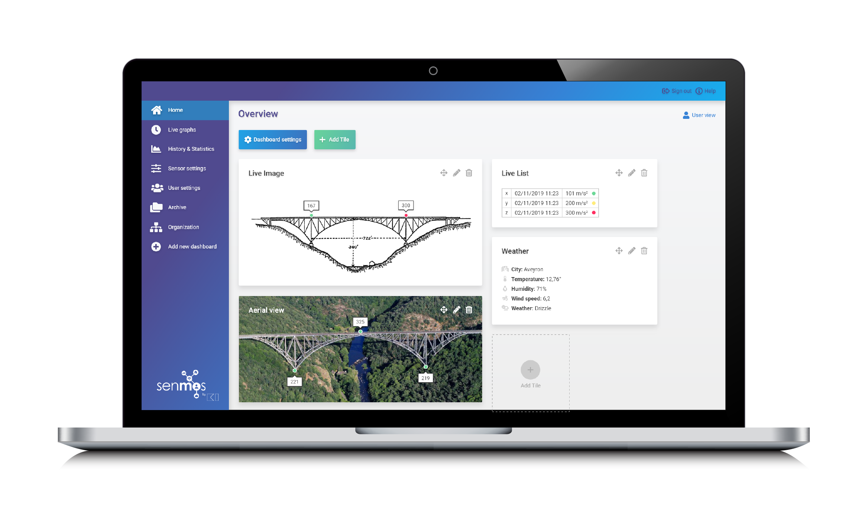The width and height of the screenshot is (868, 520).
Task: Click the User Settings icon
Action: (x=156, y=188)
